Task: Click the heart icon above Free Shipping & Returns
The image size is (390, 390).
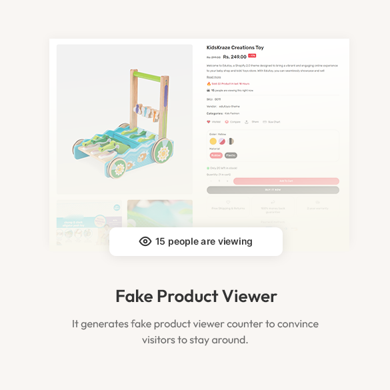Action: click(228, 202)
